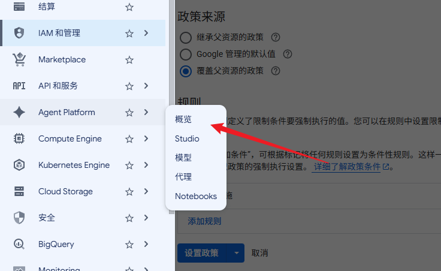441x271 pixels.
Task: Expand the Kubernetes Engine submenu chevron
Action: click(146, 165)
